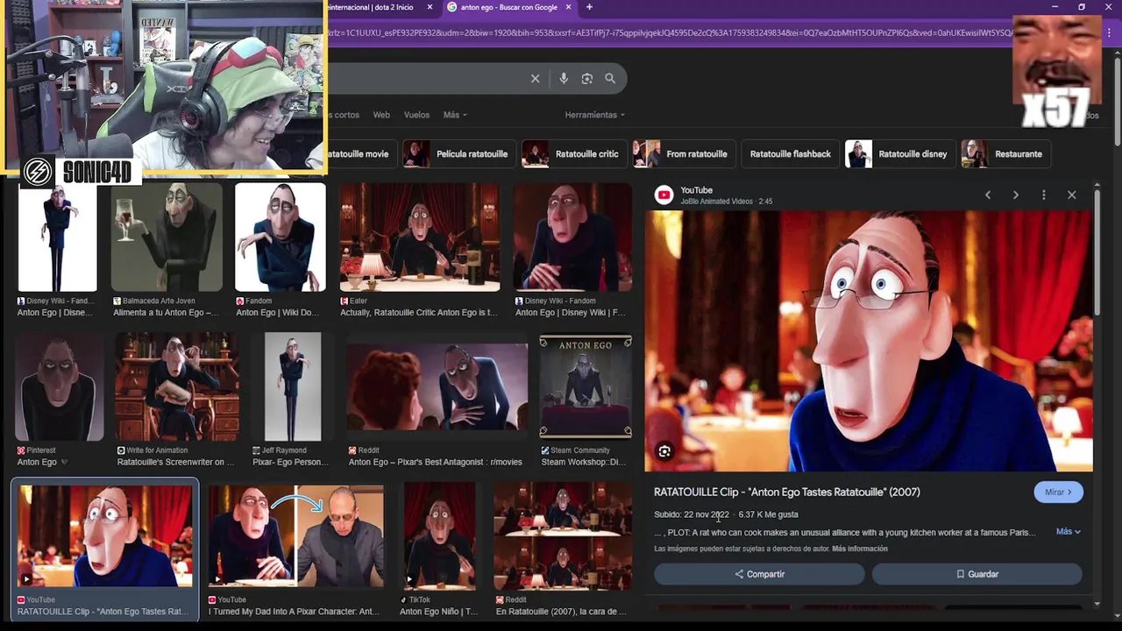Image resolution: width=1122 pixels, height=631 pixels.
Task: Open a new browser tab with plus
Action: point(589,7)
